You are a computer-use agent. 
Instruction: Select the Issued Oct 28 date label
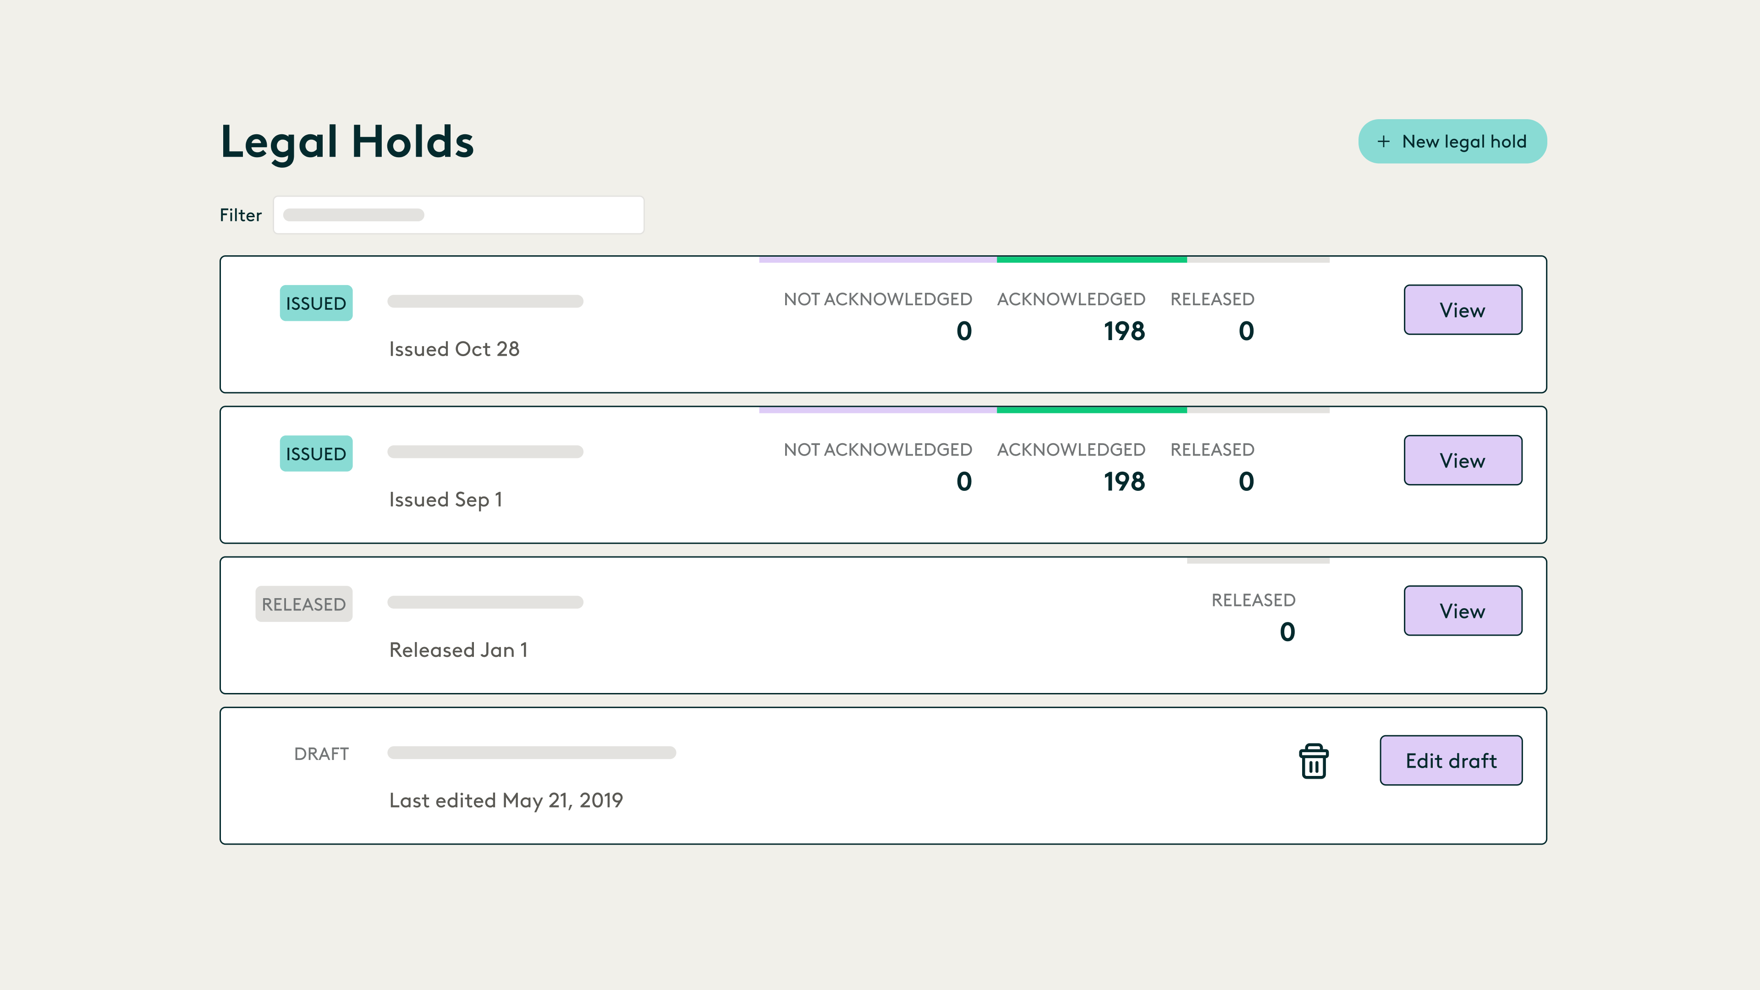[454, 349]
